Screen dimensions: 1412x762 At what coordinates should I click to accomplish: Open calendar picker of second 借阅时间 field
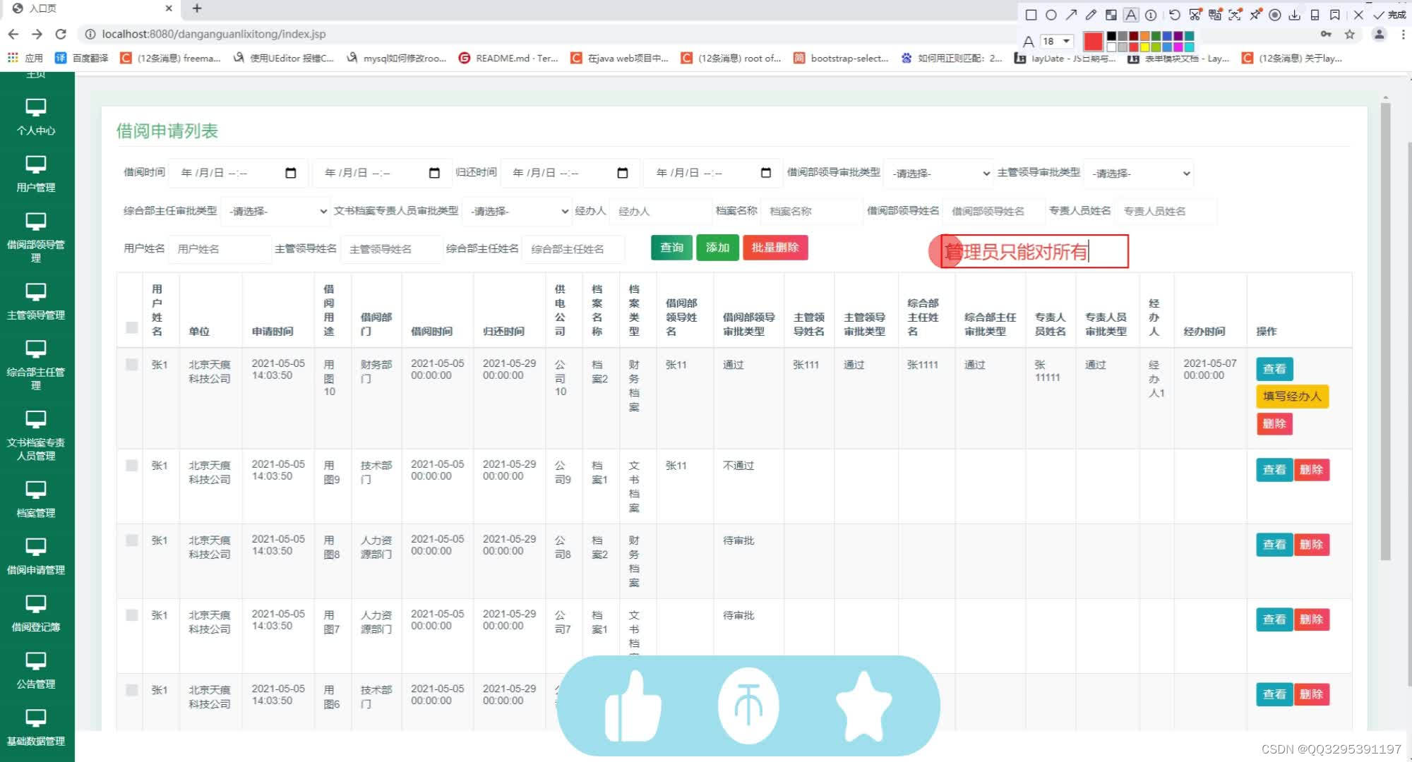434,173
